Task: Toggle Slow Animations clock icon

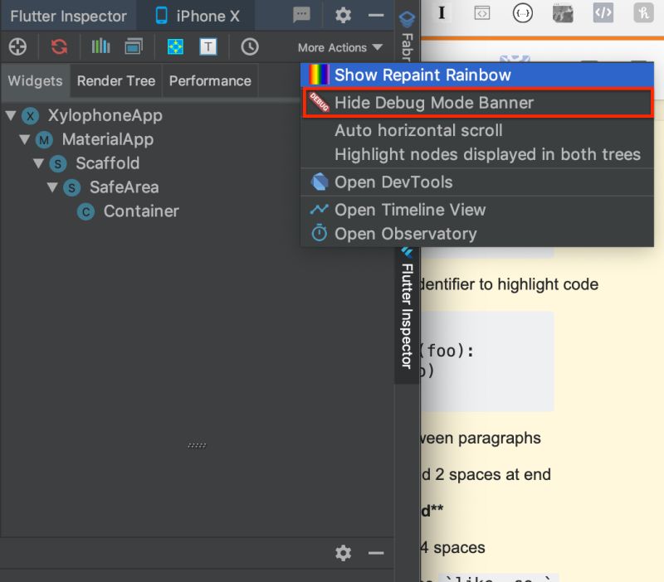Action: (250, 46)
